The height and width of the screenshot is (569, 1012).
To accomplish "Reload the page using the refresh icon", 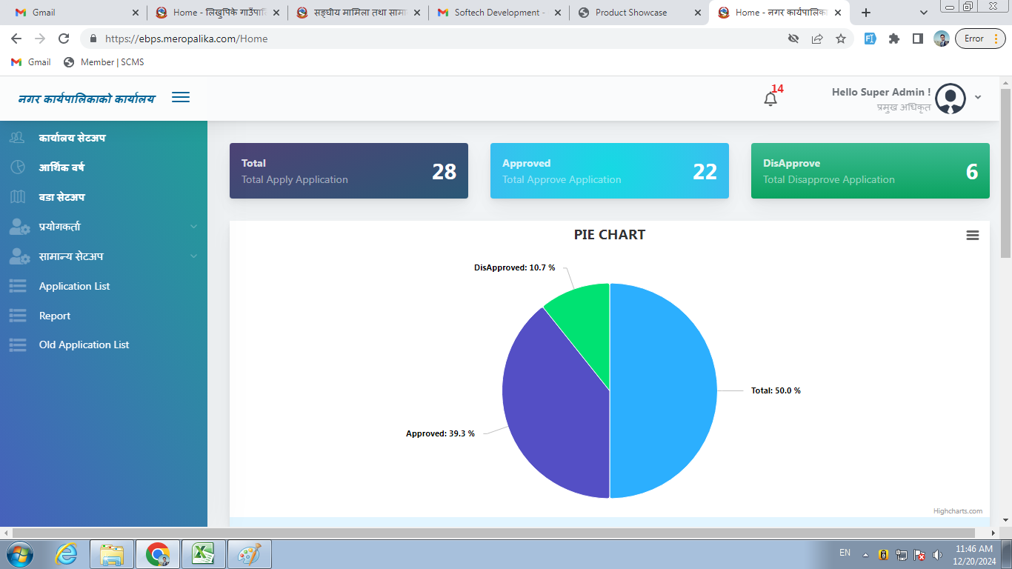I will (64, 39).
